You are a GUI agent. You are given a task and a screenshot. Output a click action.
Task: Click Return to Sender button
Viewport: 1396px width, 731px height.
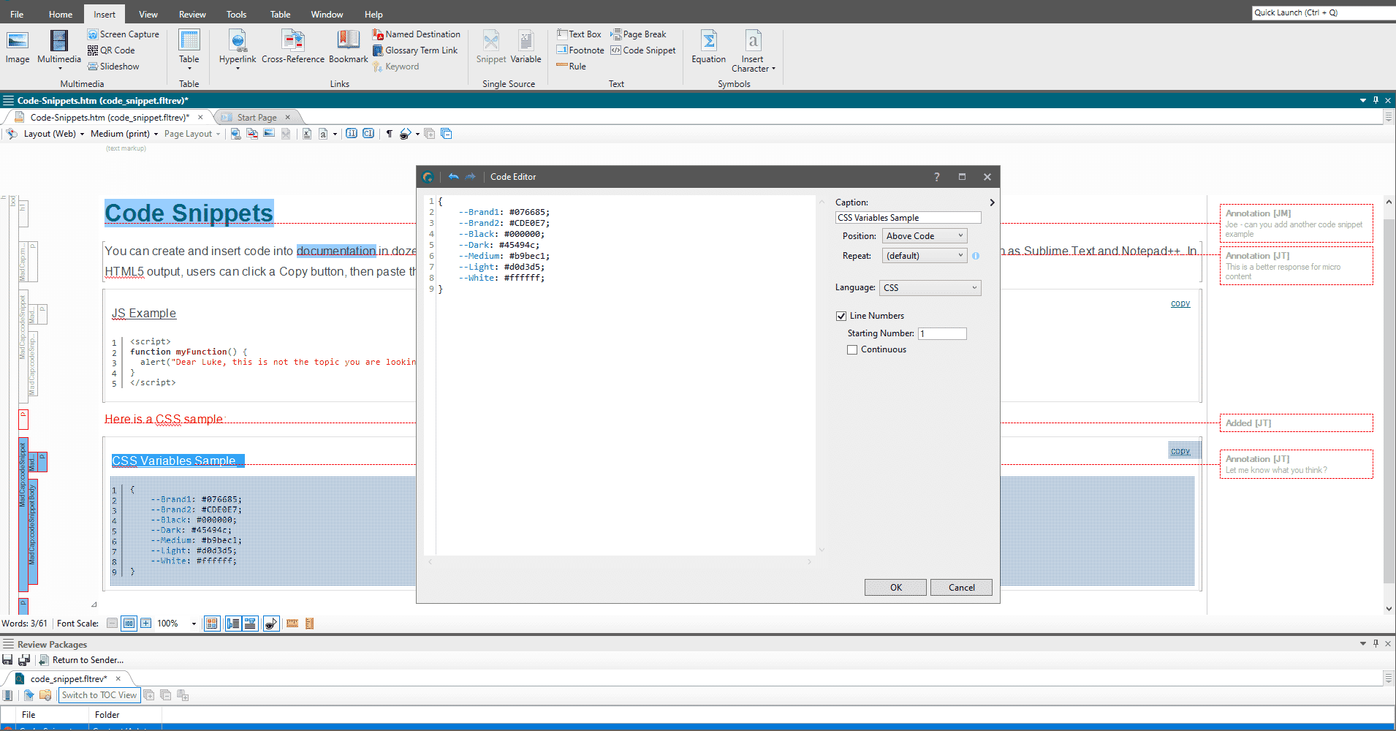coord(81,660)
